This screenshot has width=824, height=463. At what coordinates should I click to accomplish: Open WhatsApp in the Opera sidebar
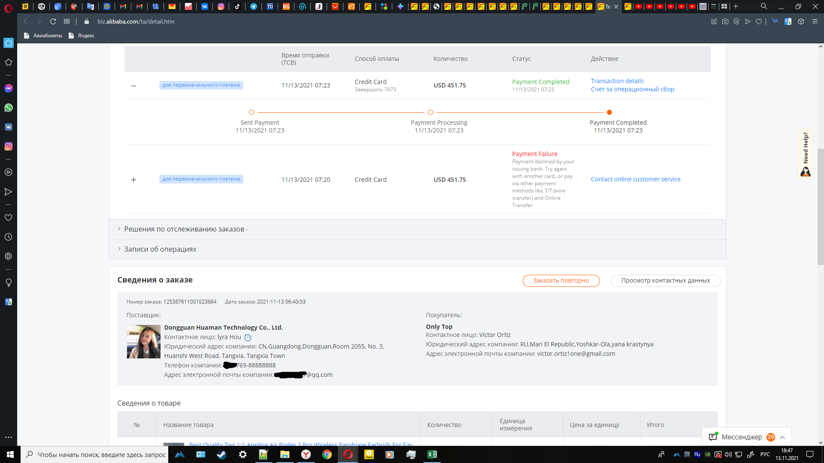tap(9, 108)
